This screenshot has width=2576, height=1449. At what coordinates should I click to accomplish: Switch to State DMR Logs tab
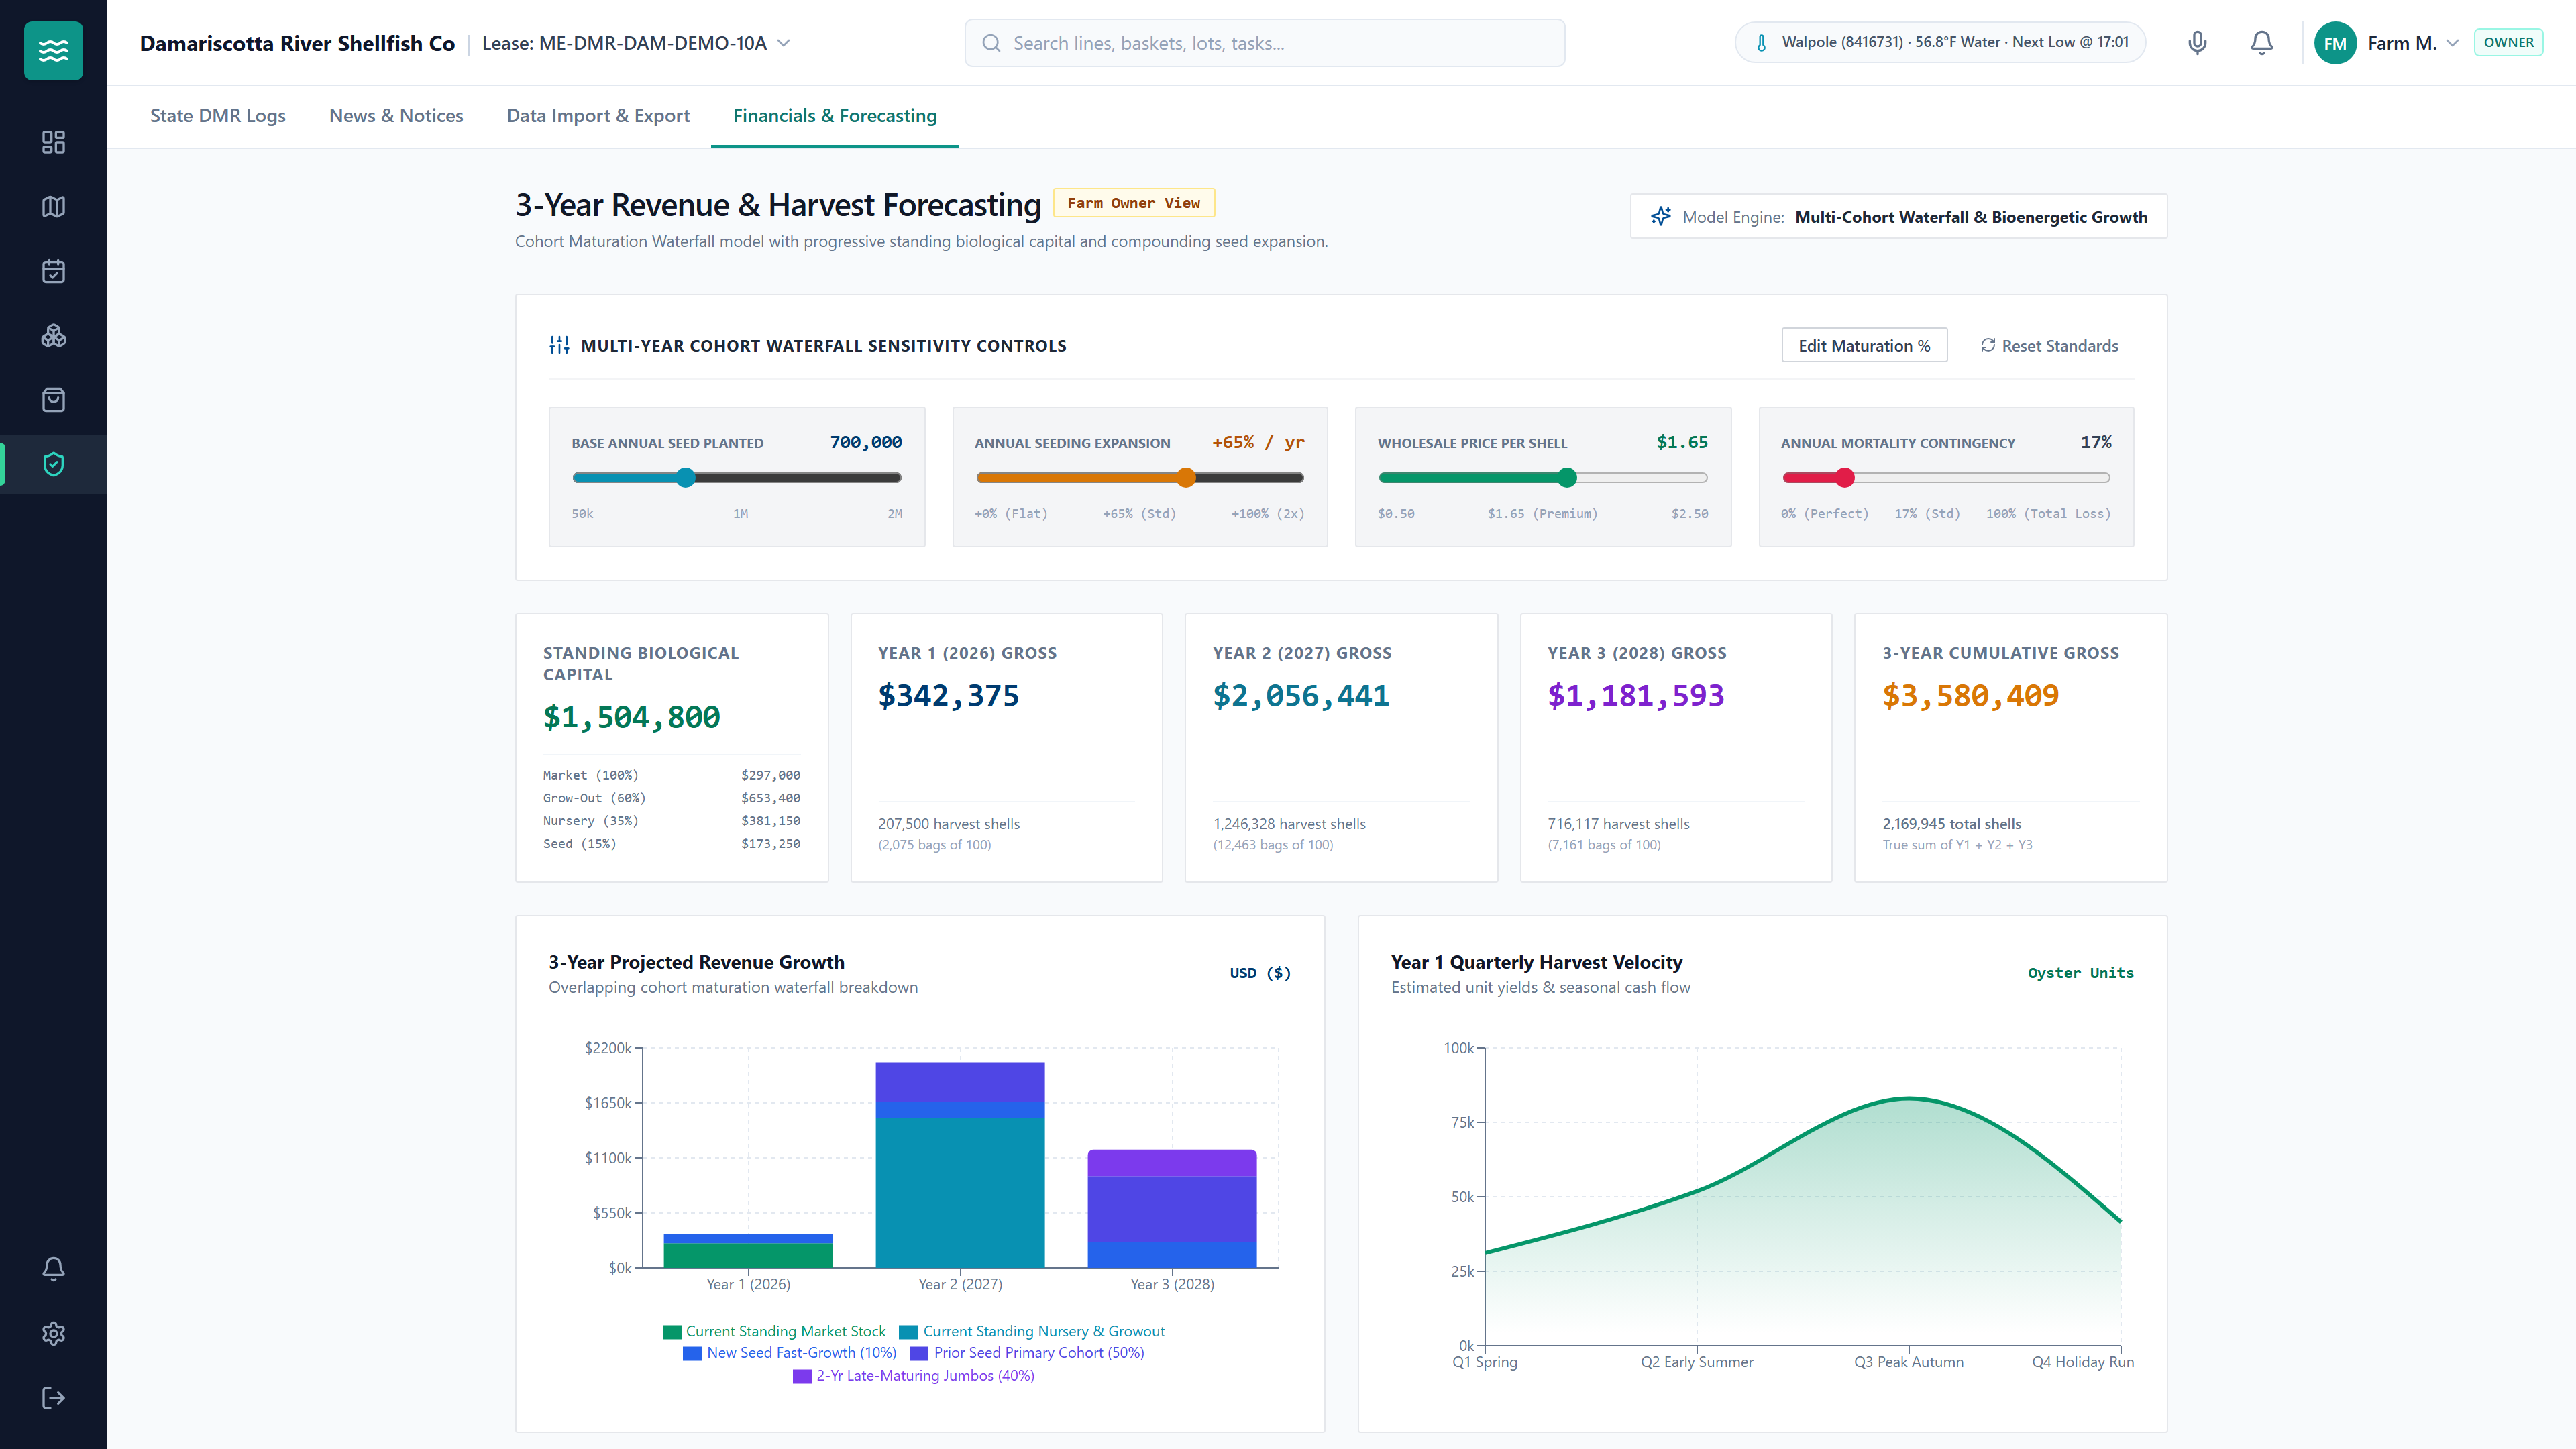pyautogui.click(x=218, y=115)
